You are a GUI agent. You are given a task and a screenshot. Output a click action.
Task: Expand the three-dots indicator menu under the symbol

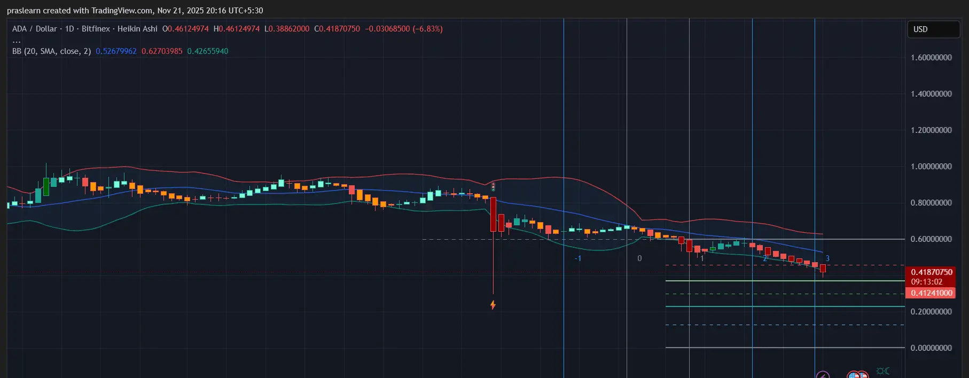[17, 41]
